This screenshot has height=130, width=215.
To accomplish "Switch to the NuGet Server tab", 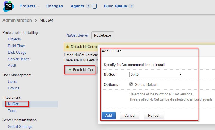I will click(x=77, y=35).
